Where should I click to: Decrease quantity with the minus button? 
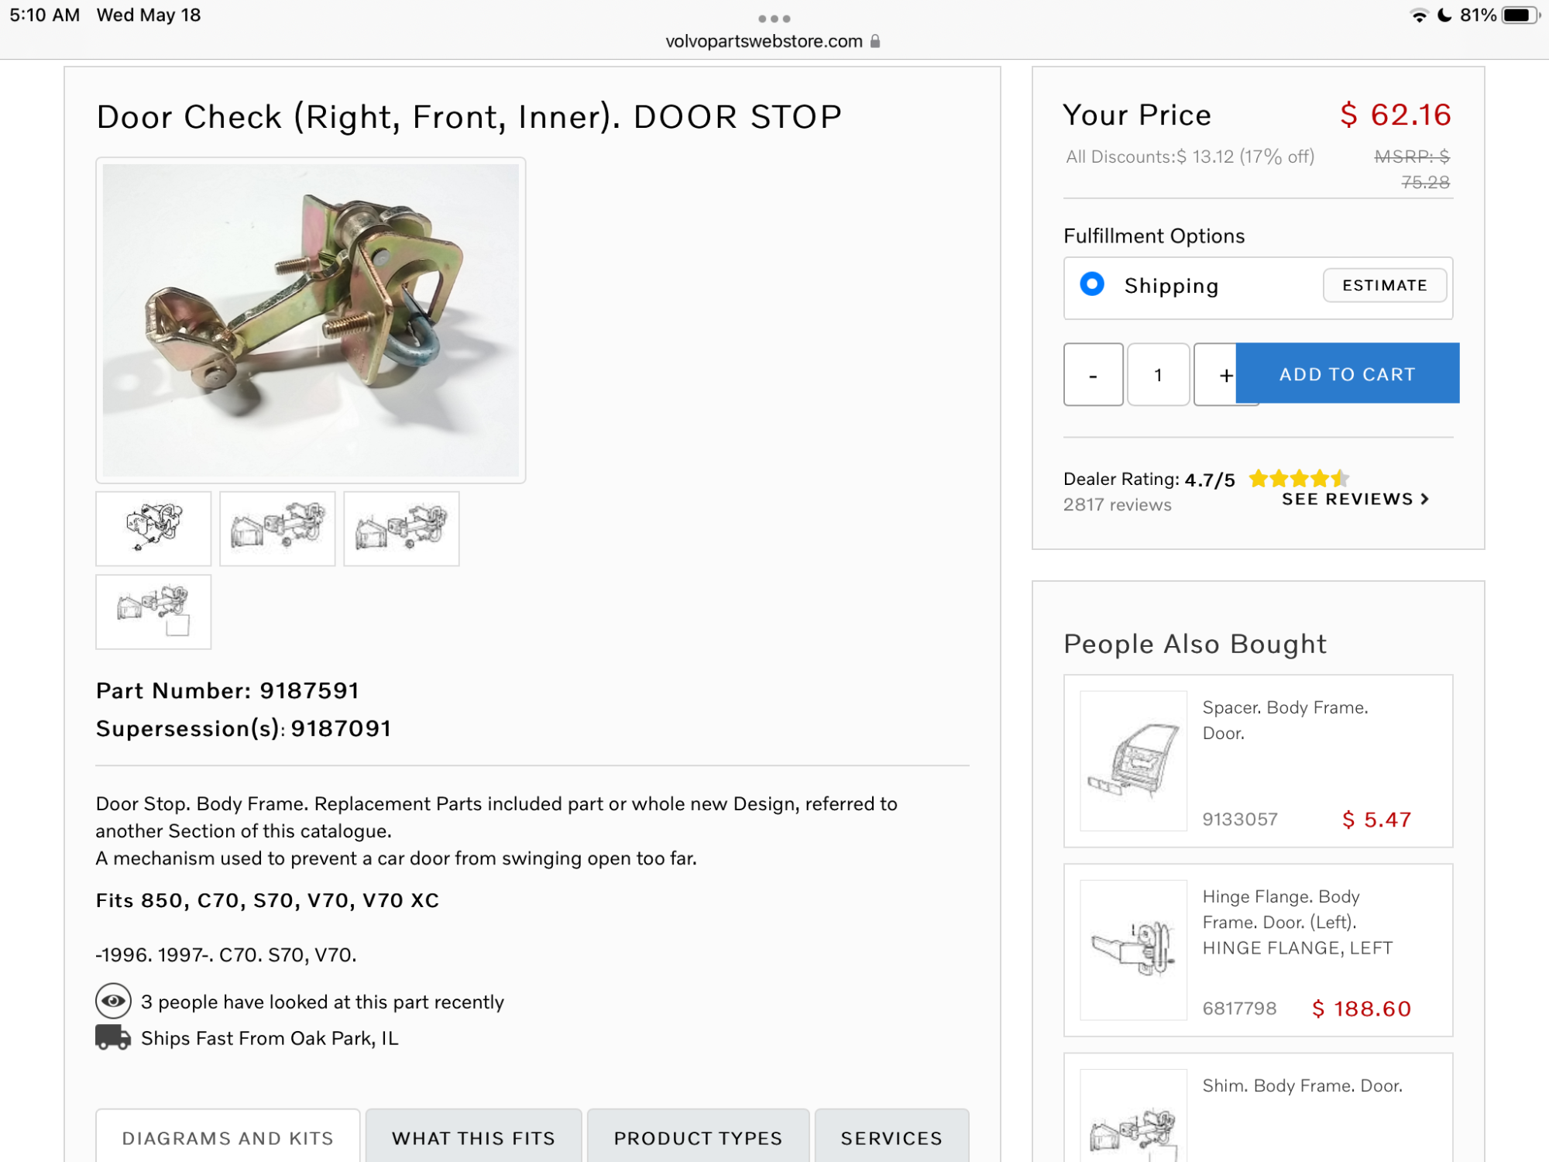[x=1093, y=375]
